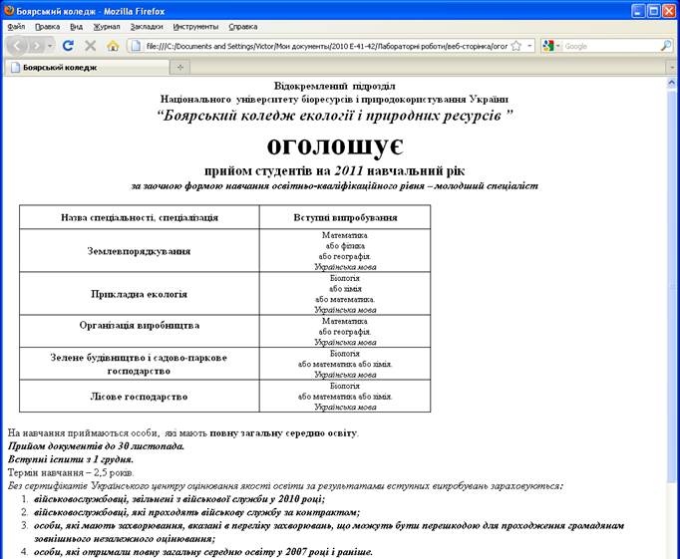Open the Google search engine selector
Screen dimensions: 680x559
click(551, 46)
